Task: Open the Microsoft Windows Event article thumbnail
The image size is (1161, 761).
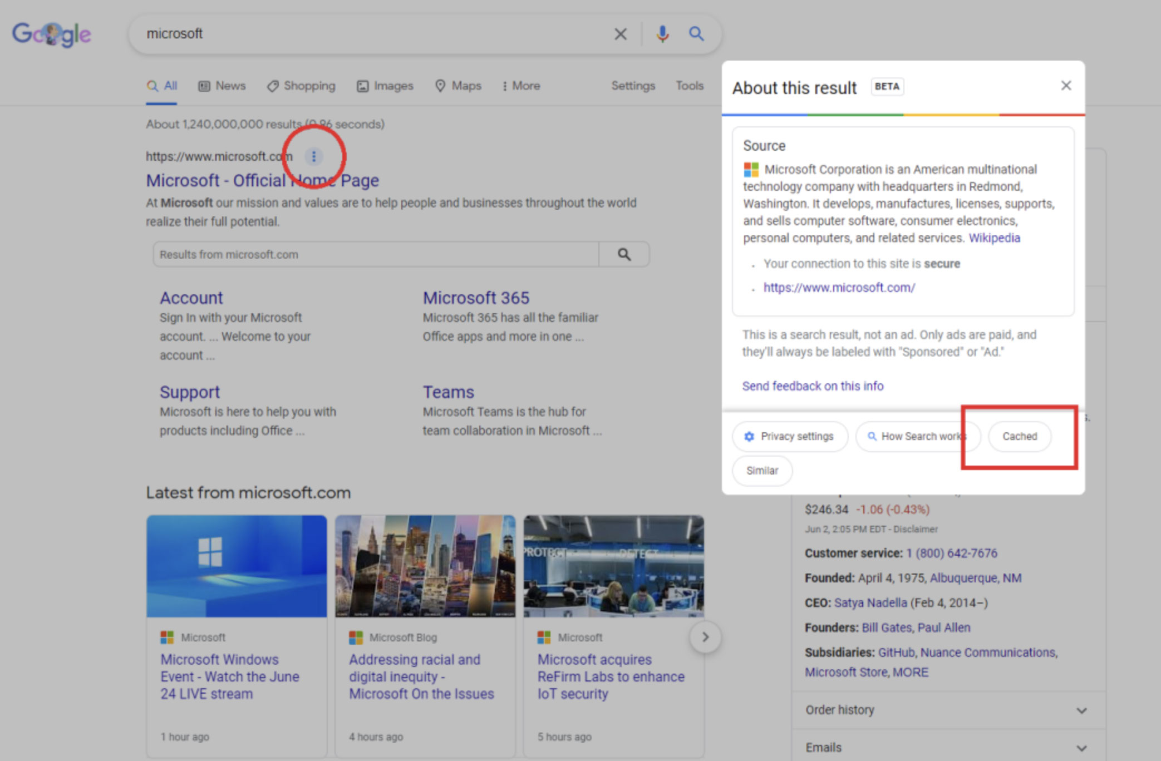Action: pyautogui.click(x=237, y=566)
